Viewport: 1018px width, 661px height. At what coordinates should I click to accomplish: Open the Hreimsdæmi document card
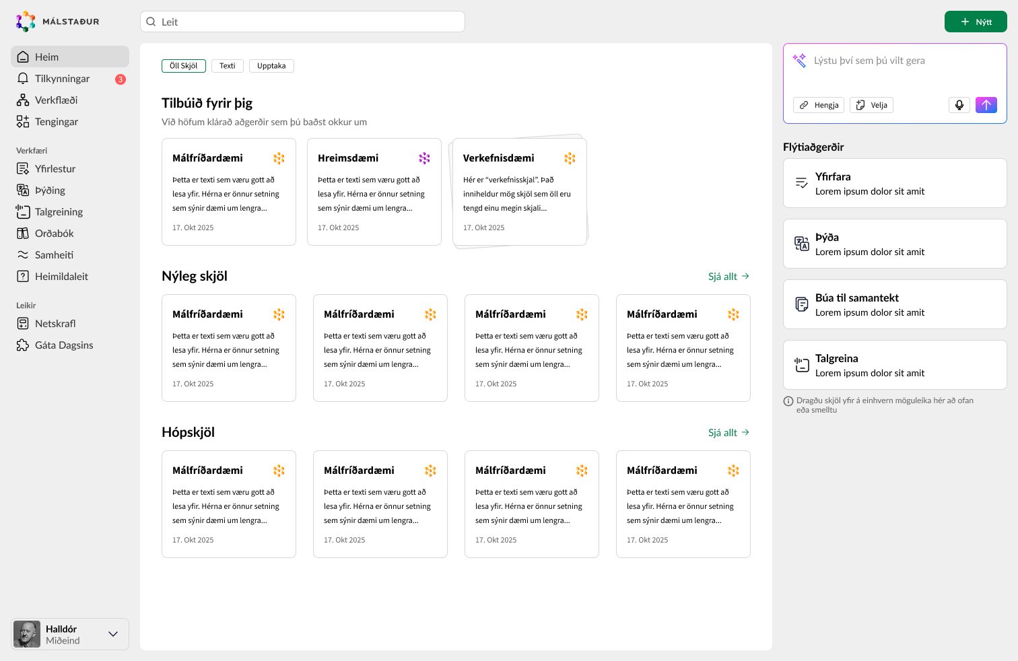(x=374, y=192)
